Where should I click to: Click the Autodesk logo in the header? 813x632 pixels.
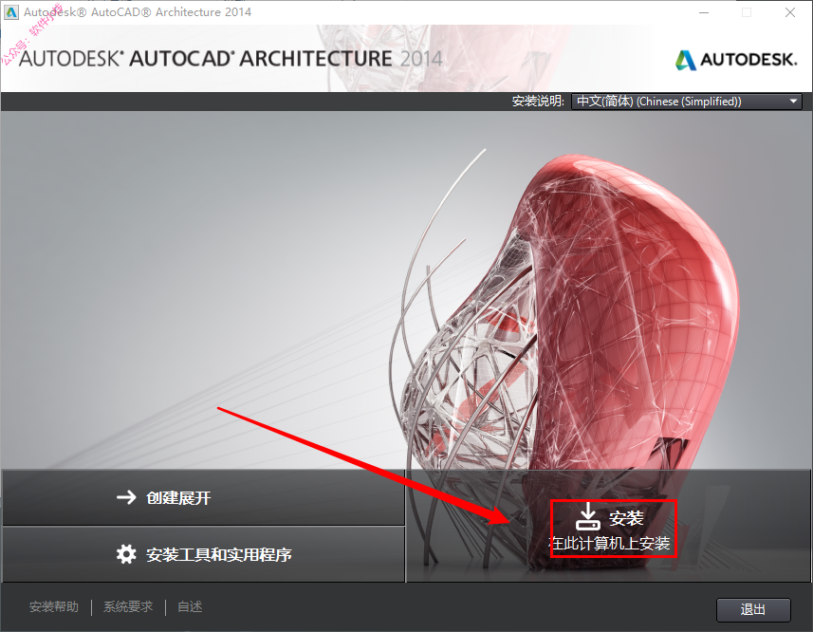pyautogui.click(x=736, y=60)
